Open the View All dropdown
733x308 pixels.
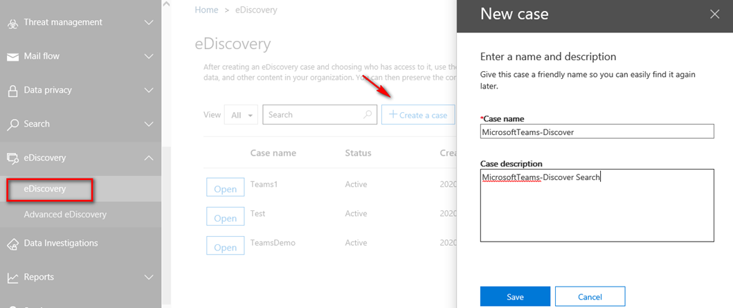pos(241,115)
